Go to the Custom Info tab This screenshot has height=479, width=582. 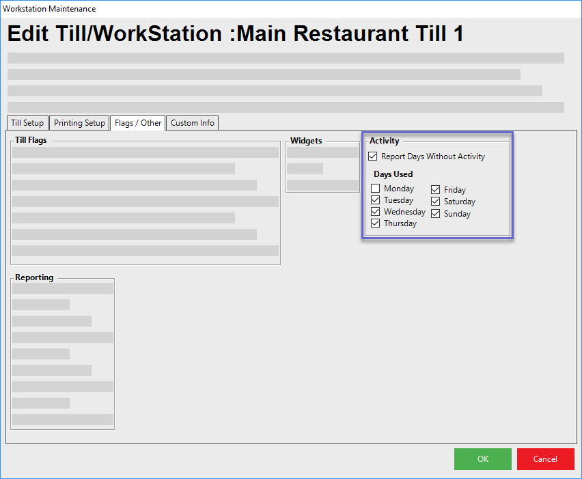[192, 123]
